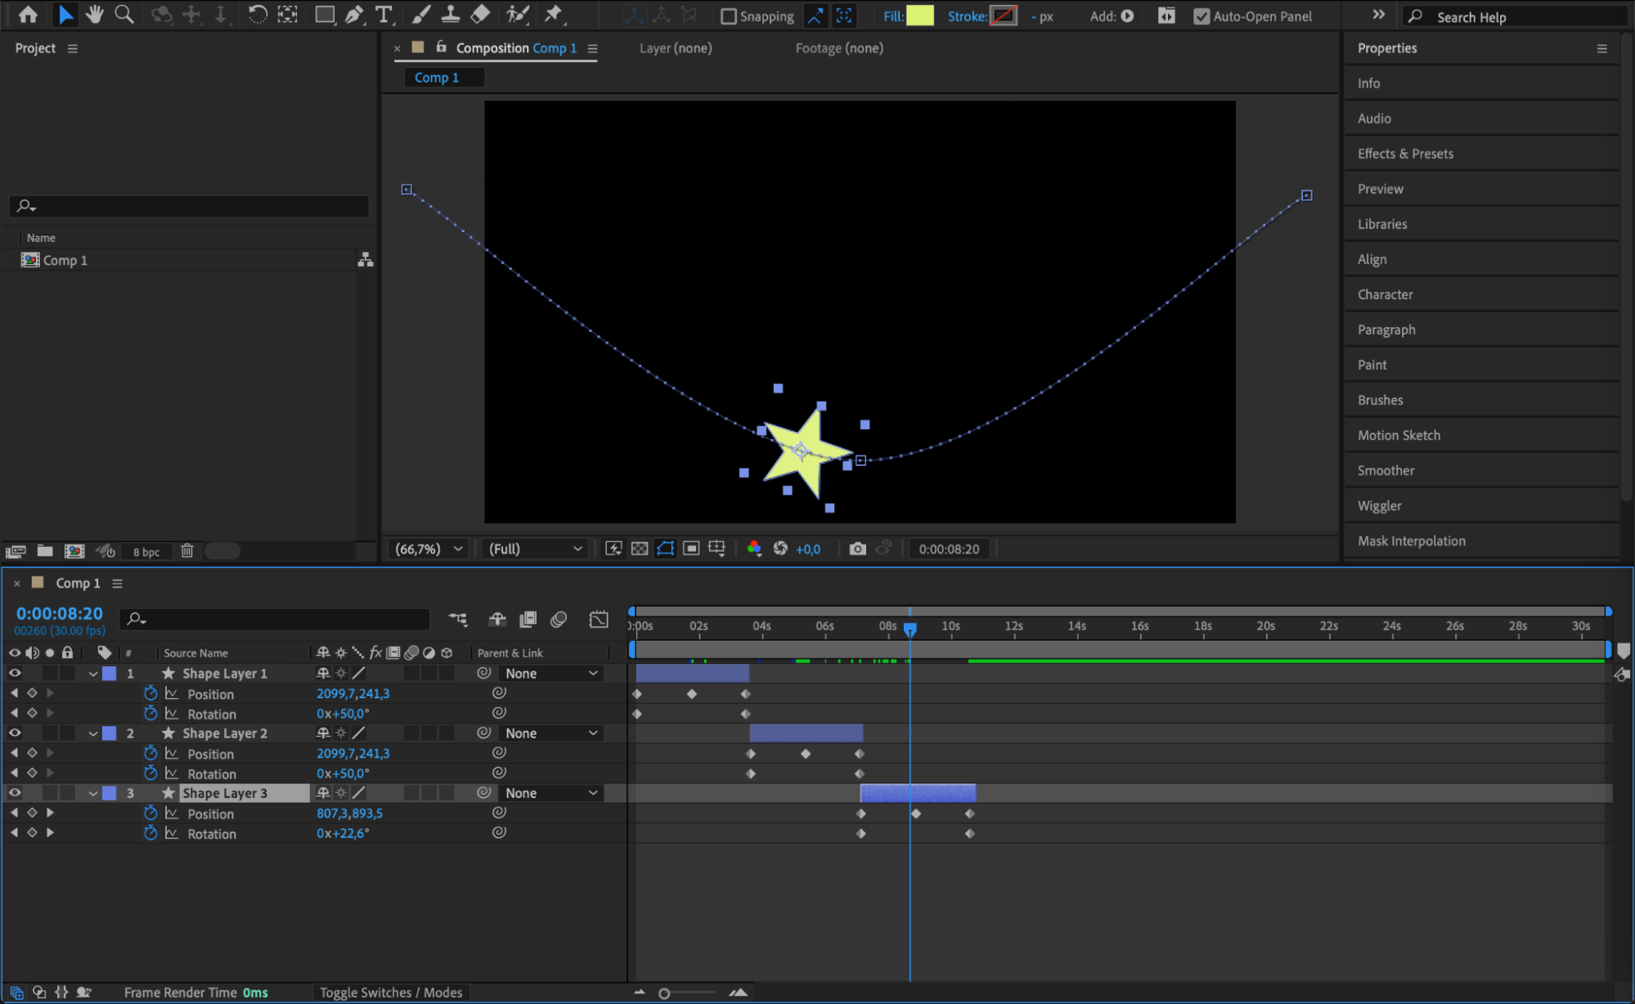This screenshot has width=1635, height=1004.
Task: Enable the Snapping checkbox
Action: (x=728, y=16)
